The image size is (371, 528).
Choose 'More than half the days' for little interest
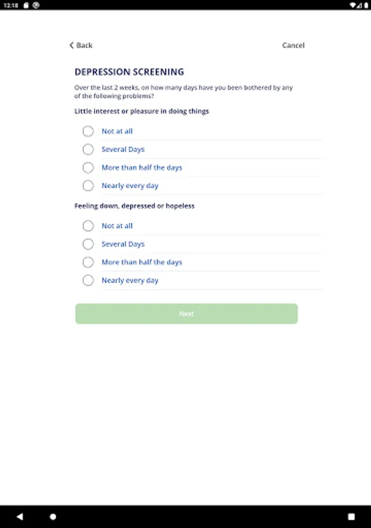[88, 168]
